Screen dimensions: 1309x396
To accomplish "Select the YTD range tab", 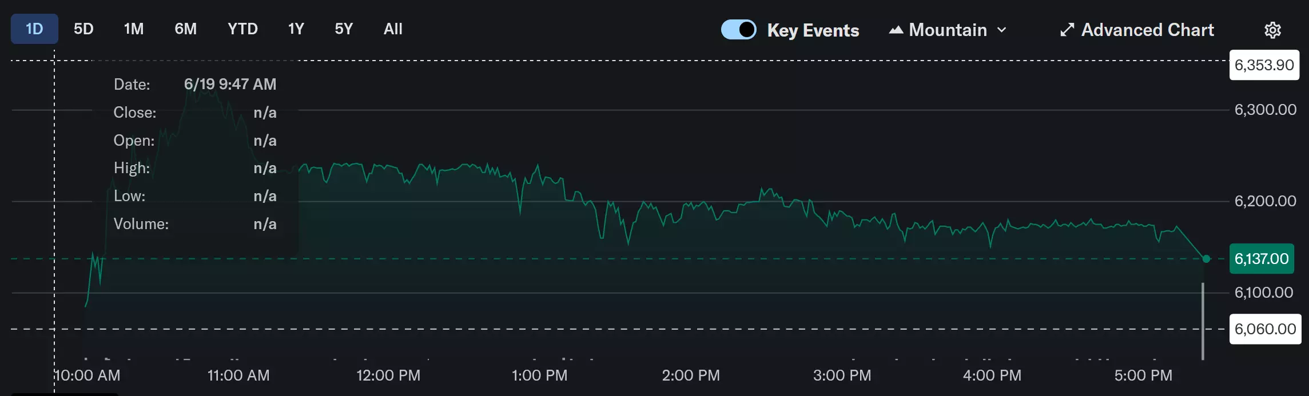I will tap(242, 29).
